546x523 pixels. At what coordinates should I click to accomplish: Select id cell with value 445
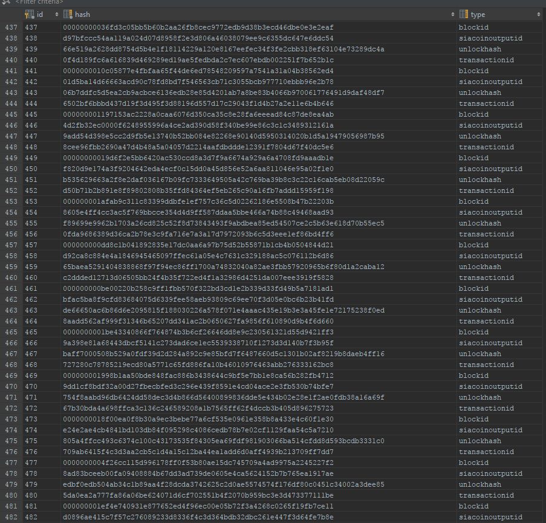coord(42,114)
